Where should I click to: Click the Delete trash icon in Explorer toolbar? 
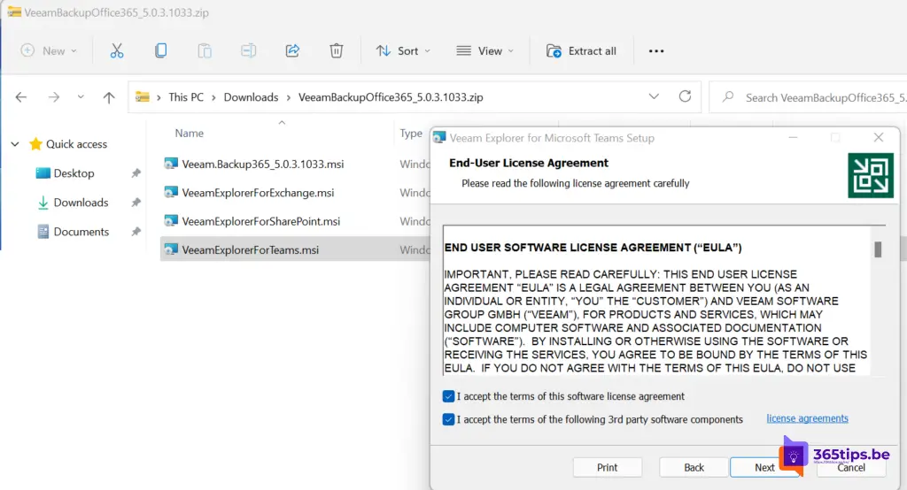coord(336,50)
